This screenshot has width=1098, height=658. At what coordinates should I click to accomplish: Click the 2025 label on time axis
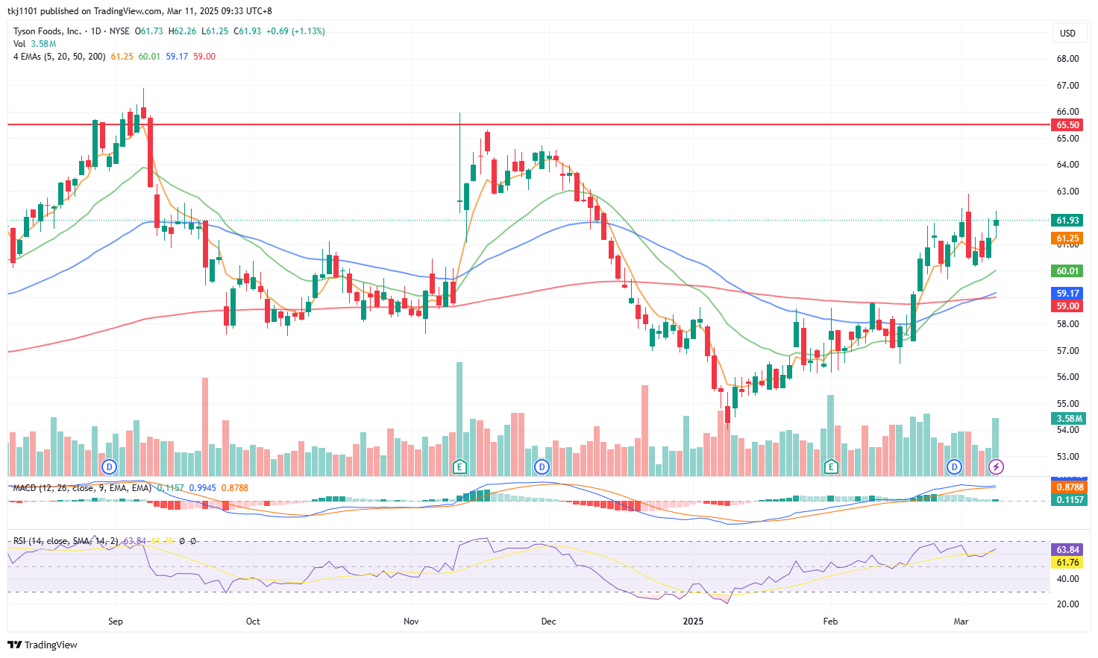693,621
